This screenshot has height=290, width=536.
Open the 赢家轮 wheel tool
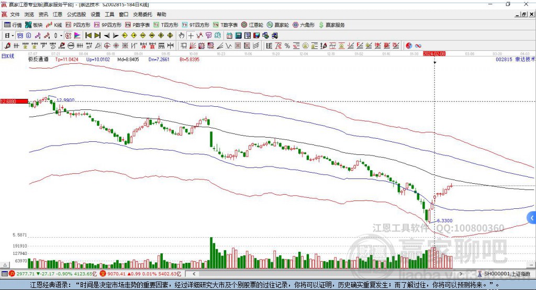coord(278,25)
